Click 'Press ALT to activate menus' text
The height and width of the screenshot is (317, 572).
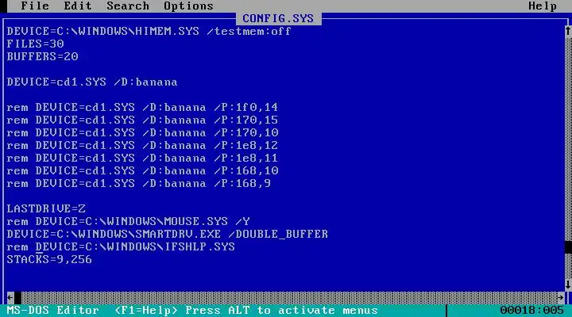[281, 310]
